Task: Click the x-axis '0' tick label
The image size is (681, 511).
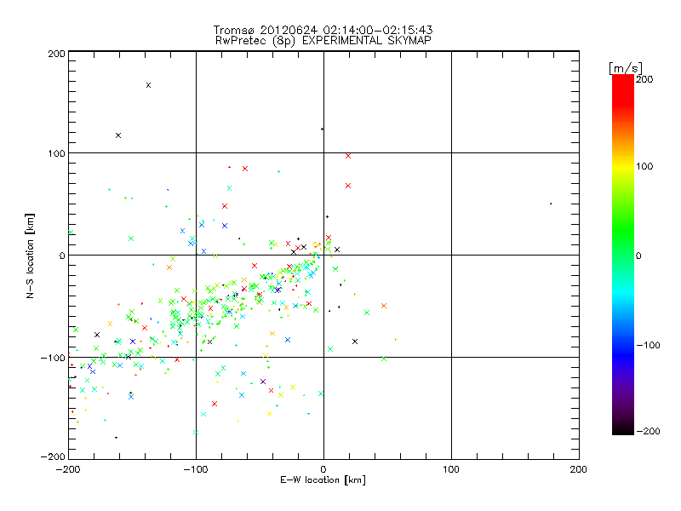Action: pyautogui.click(x=323, y=469)
